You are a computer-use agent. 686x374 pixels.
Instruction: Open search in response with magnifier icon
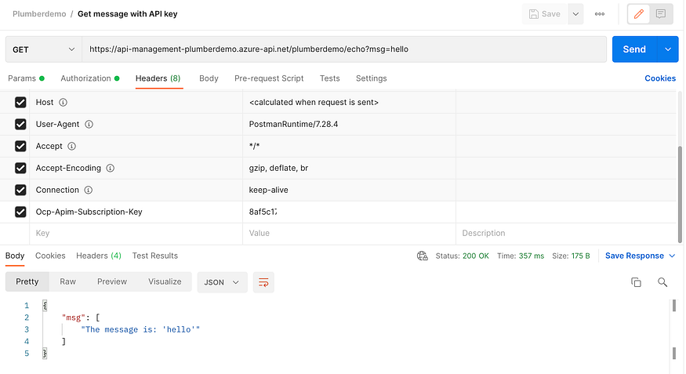point(662,282)
